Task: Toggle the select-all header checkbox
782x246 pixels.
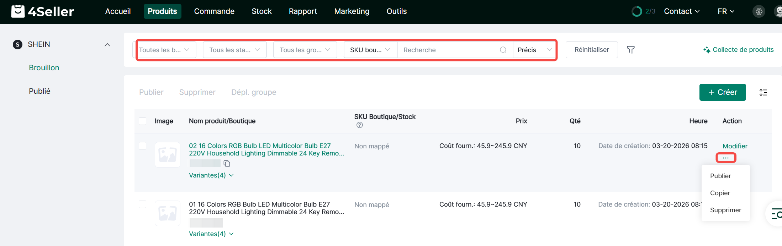Action: (143, 121)
